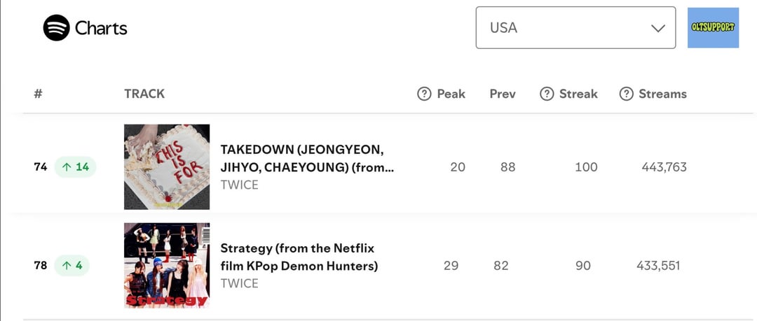This screenshot has height=321, width=757.
Task: Click the dropdown chevron arrow
Action: click(x=657, y=29)
